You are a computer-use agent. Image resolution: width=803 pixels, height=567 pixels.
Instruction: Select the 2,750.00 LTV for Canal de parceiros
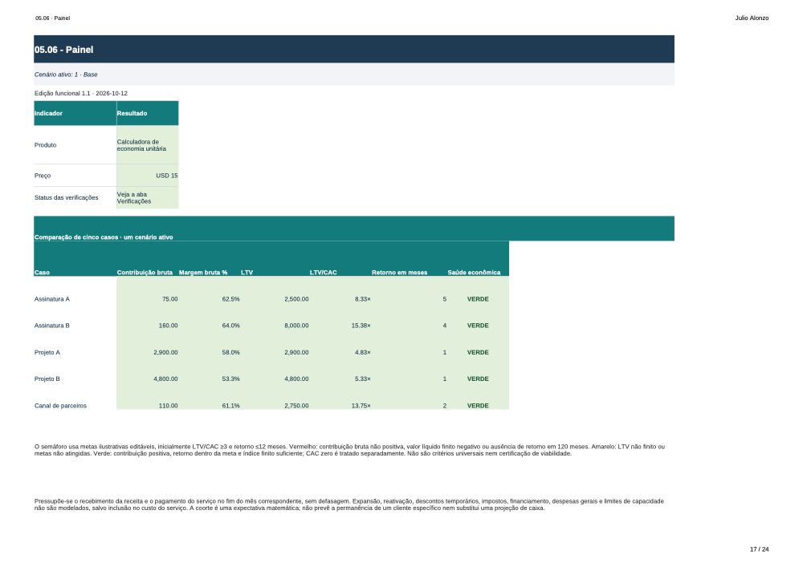[x=296, y=406]
